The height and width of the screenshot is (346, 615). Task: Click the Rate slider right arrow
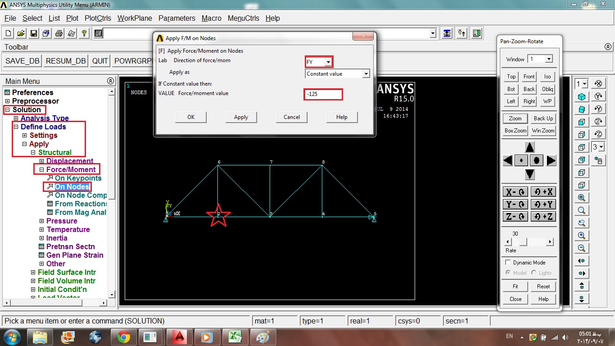click(550, 242)
